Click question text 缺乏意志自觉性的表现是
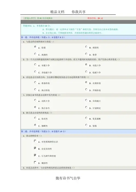136x192 pixels. click(38, 113)
